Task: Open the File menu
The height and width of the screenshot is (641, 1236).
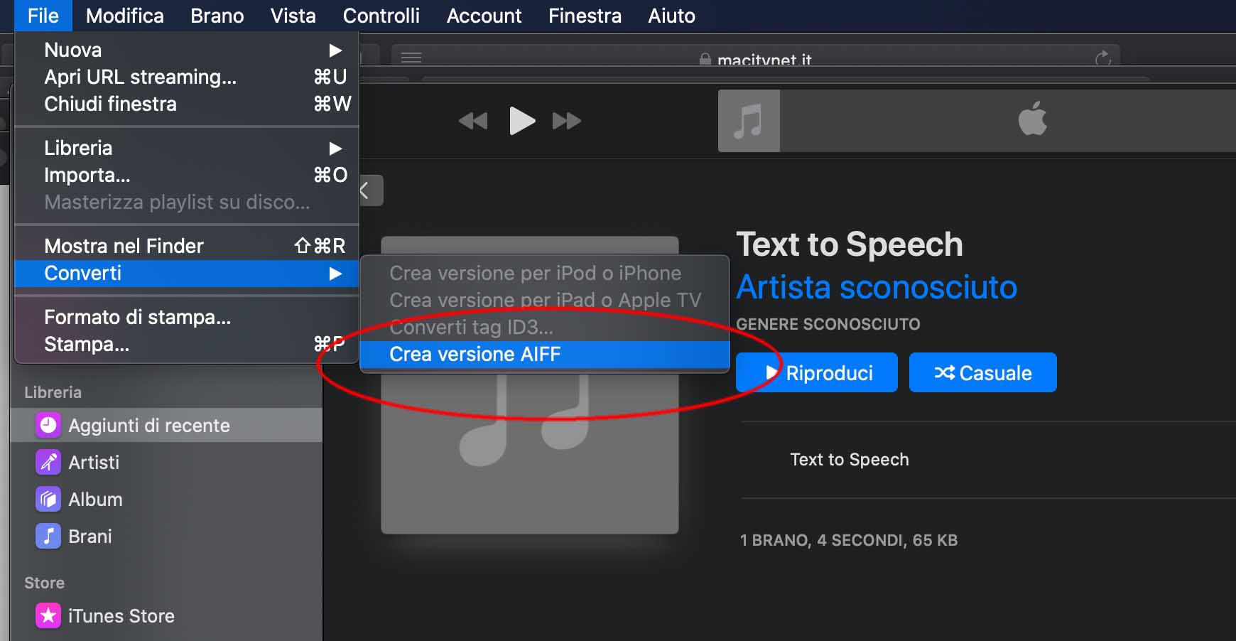Action: coord(43,16)
